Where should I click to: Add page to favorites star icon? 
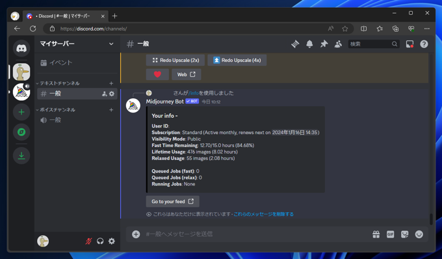[344, 29]
